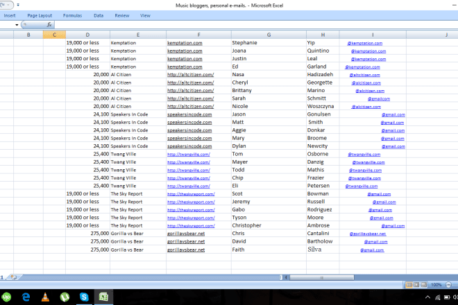Open uTorrent from the taskbar

tap(65, 297)
